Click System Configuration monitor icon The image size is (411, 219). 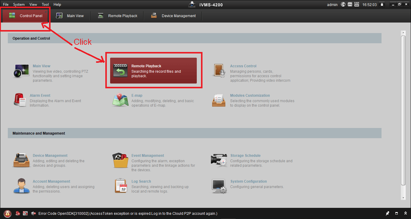point(219,186)
